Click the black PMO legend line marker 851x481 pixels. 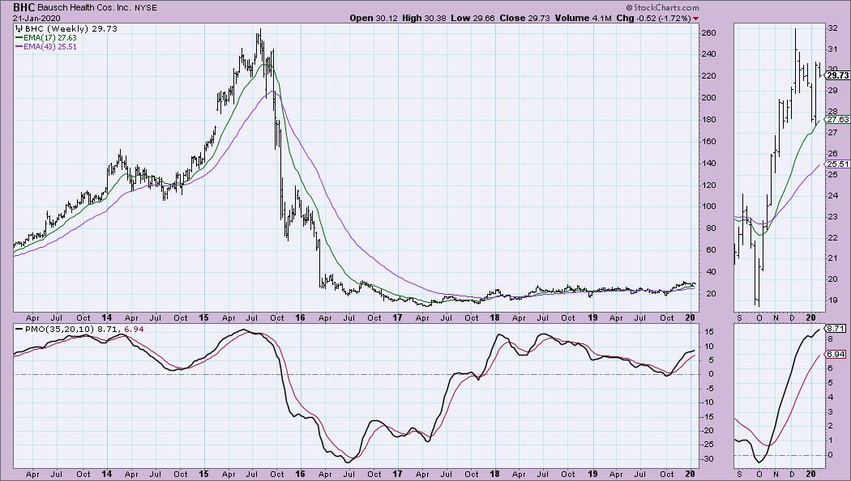pos(19,329)
